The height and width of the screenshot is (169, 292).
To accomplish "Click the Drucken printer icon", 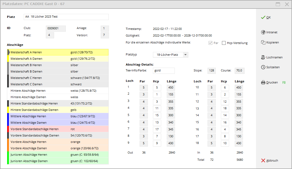I will 263,83.
